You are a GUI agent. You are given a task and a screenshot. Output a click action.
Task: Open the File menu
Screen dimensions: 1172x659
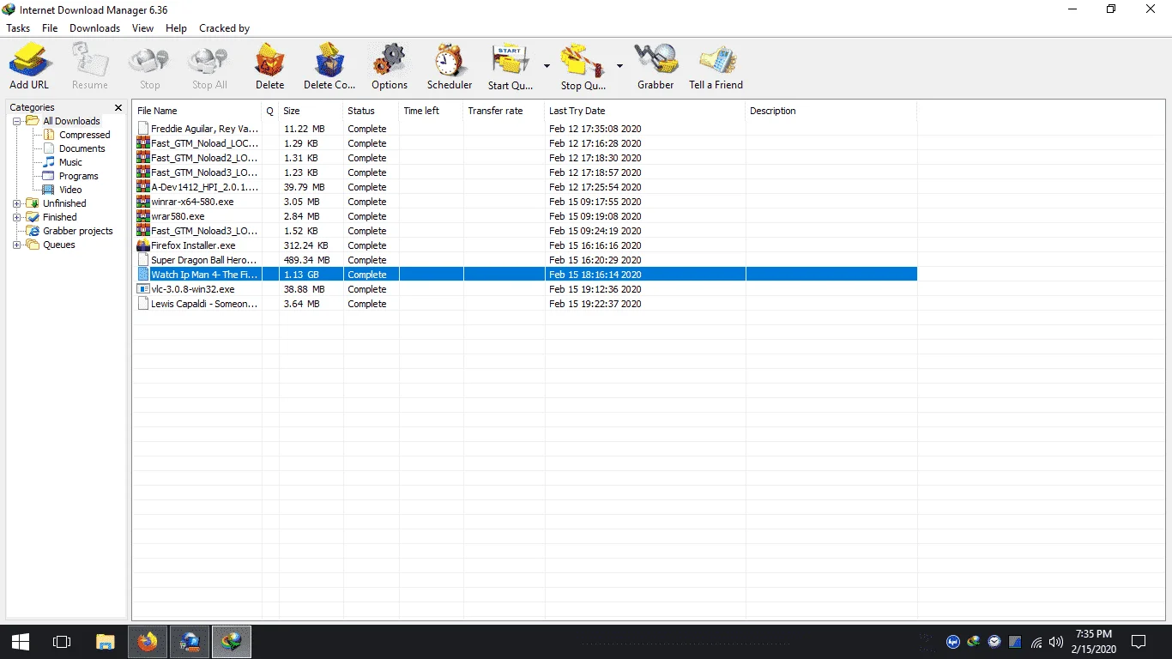(50, 28)
